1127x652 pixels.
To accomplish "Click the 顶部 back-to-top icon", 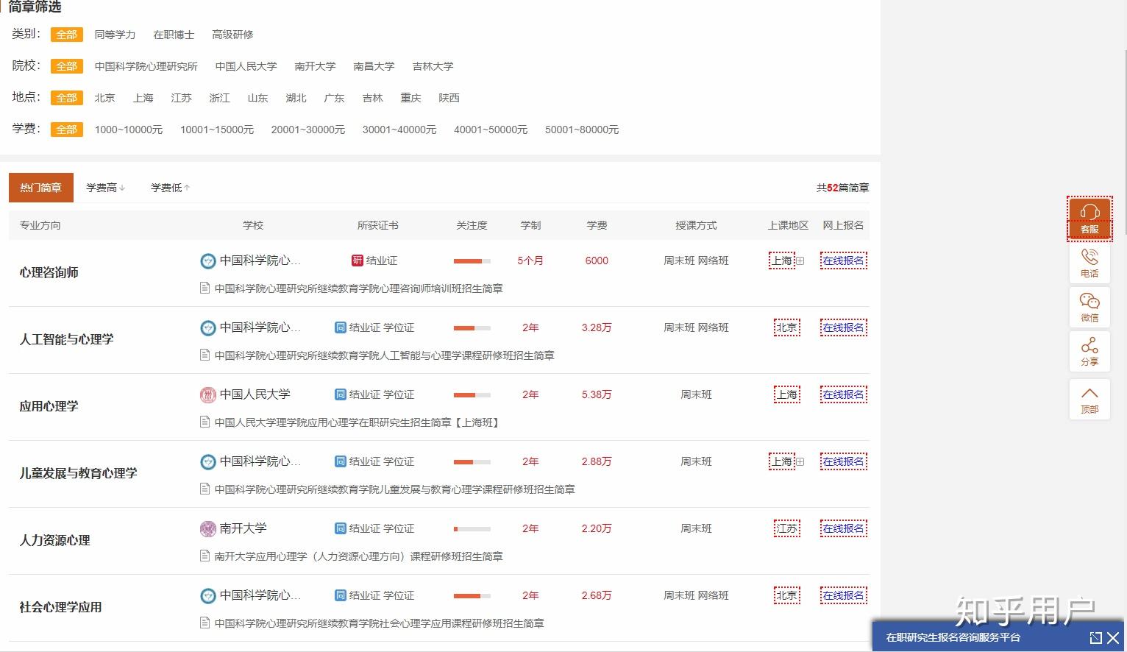I will coord(1089,399).
